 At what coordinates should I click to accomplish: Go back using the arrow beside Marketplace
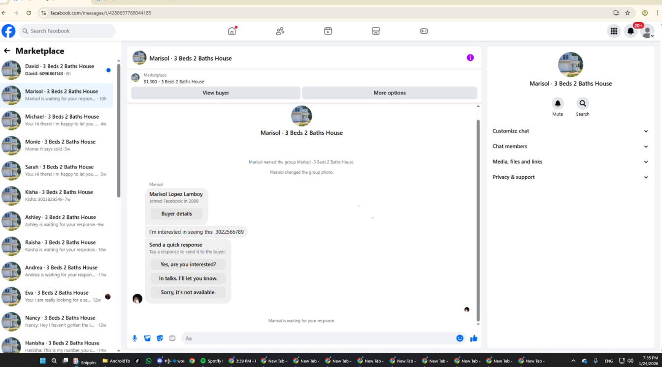pos(7,51)
